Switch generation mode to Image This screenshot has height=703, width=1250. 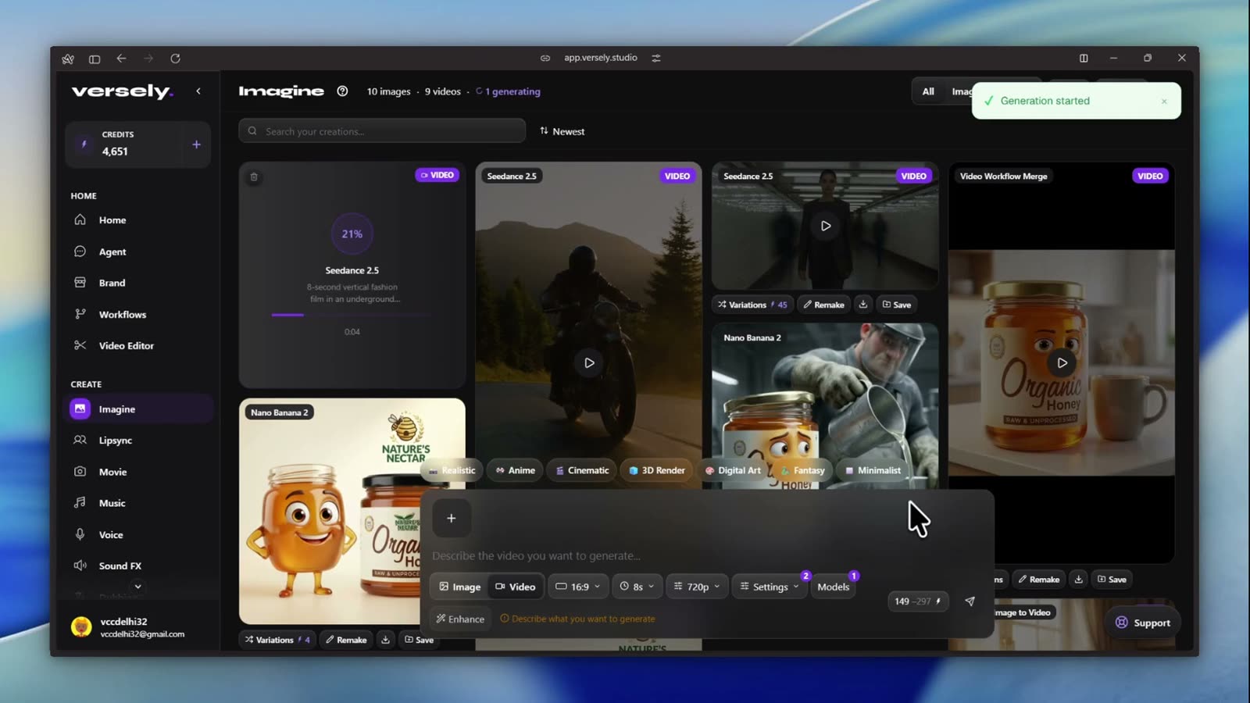point(460,587)
